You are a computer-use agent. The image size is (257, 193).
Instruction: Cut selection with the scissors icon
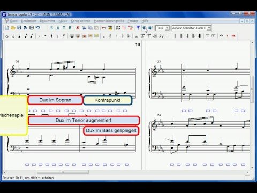[84, 28]
